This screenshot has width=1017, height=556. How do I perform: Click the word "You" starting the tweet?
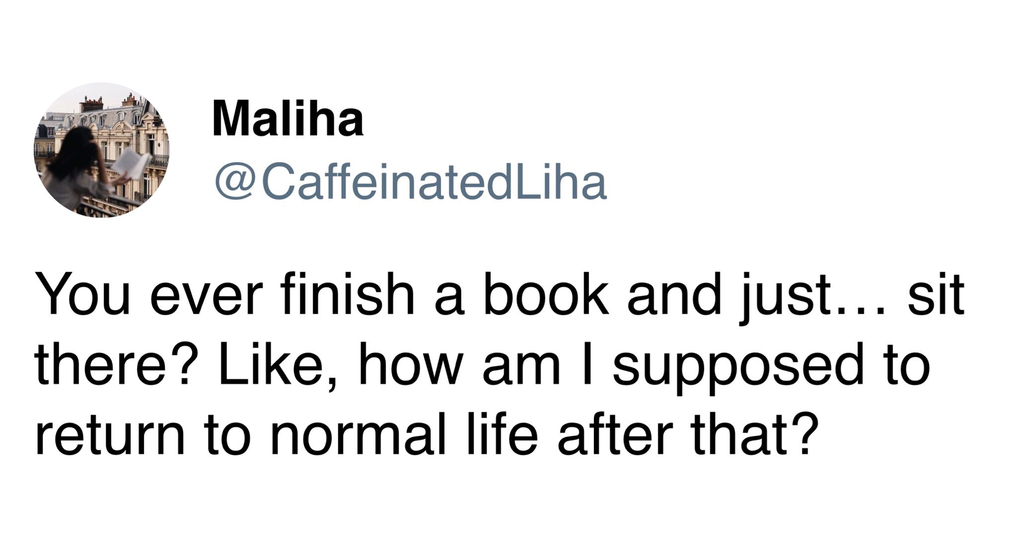click(82, 295)
